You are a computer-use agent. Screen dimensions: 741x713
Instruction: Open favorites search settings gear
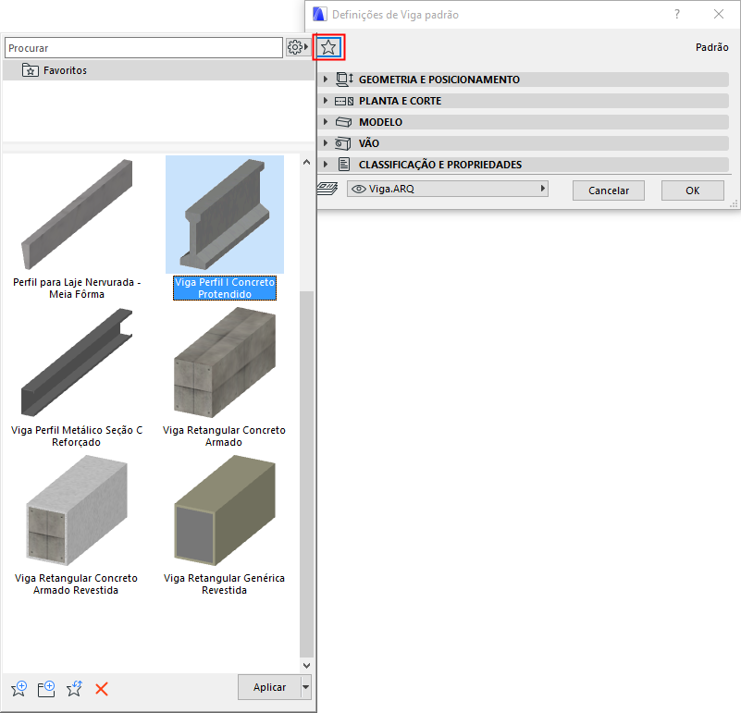point(298,47)
